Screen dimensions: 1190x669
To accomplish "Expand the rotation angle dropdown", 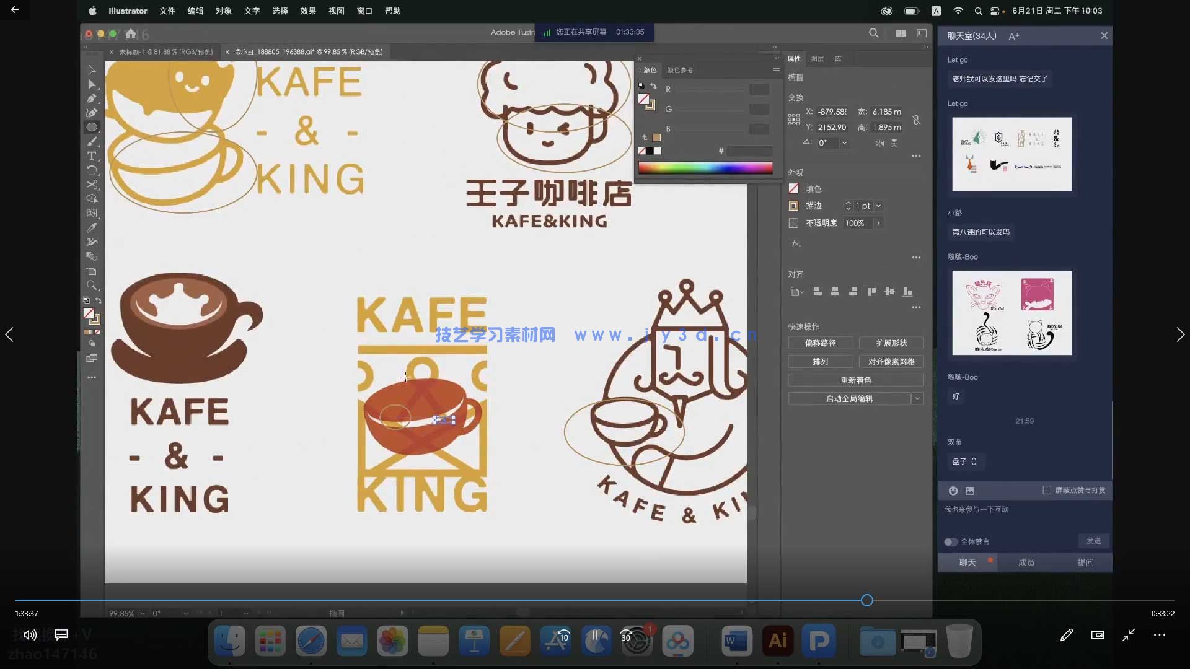I will coord(844,143).
